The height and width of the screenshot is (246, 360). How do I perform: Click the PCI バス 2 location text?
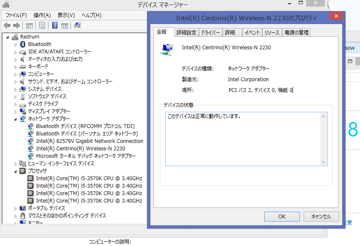tap(260, 90)
